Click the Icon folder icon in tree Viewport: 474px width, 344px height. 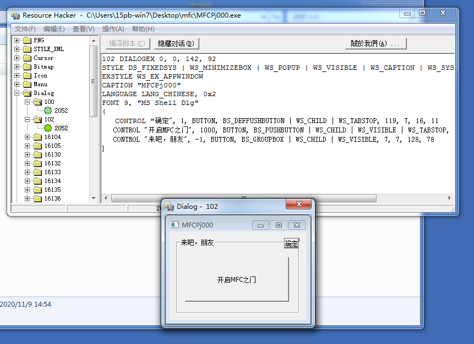[27, 75]
